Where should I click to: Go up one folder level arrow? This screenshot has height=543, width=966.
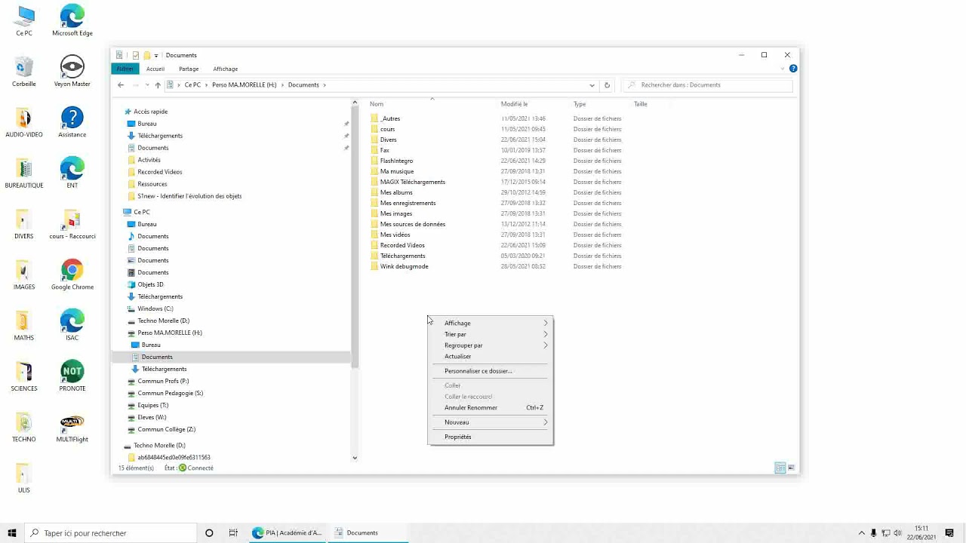(157, 85)
